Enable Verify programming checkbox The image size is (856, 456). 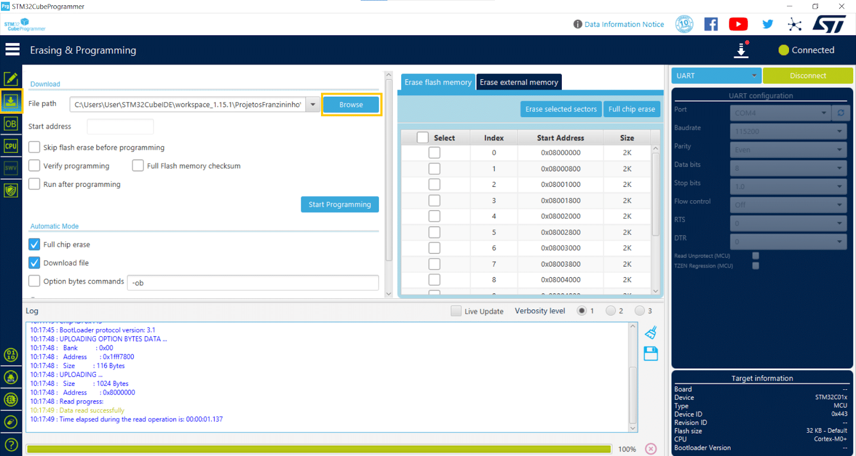[35, 166]
